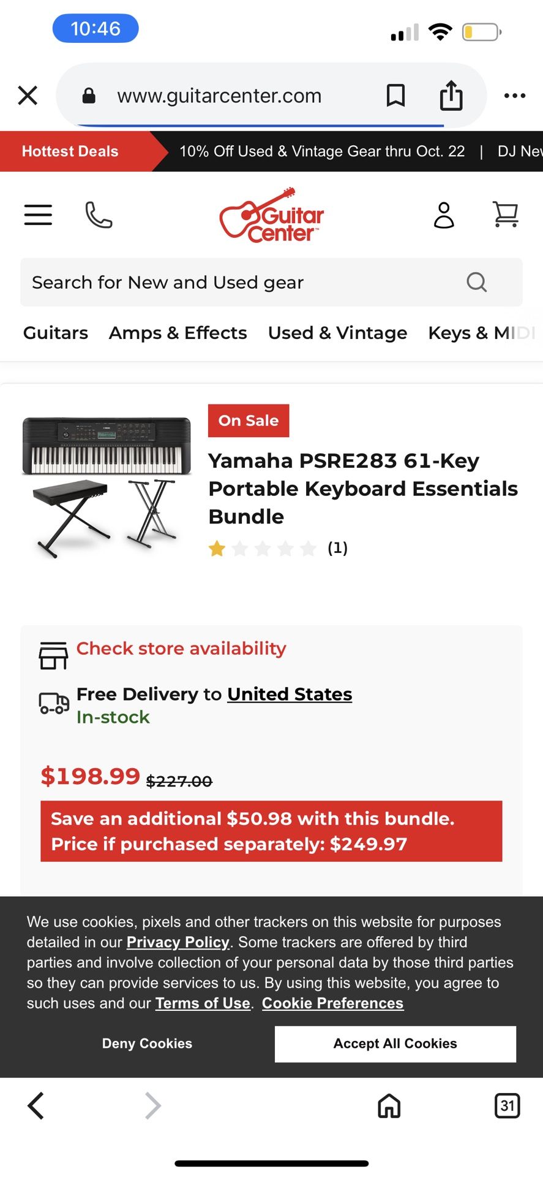Tap the phone contact icon
Viewport: 543px width, 1177px height.
[99, 215]
